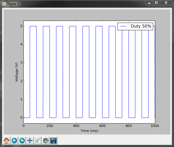Save the figure using floppy disk icon
This screenshot has height=147, width=174.
point(53,141)
